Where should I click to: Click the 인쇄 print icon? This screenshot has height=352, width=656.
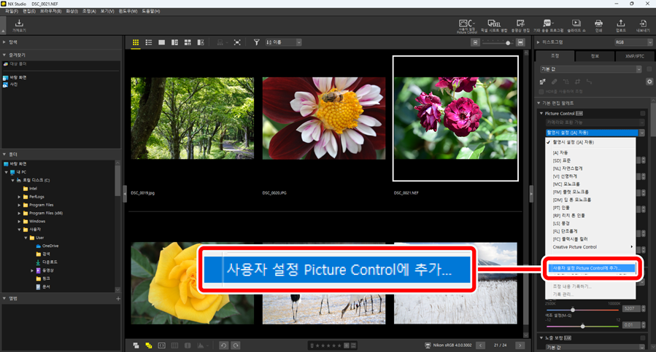click(598, 26)
